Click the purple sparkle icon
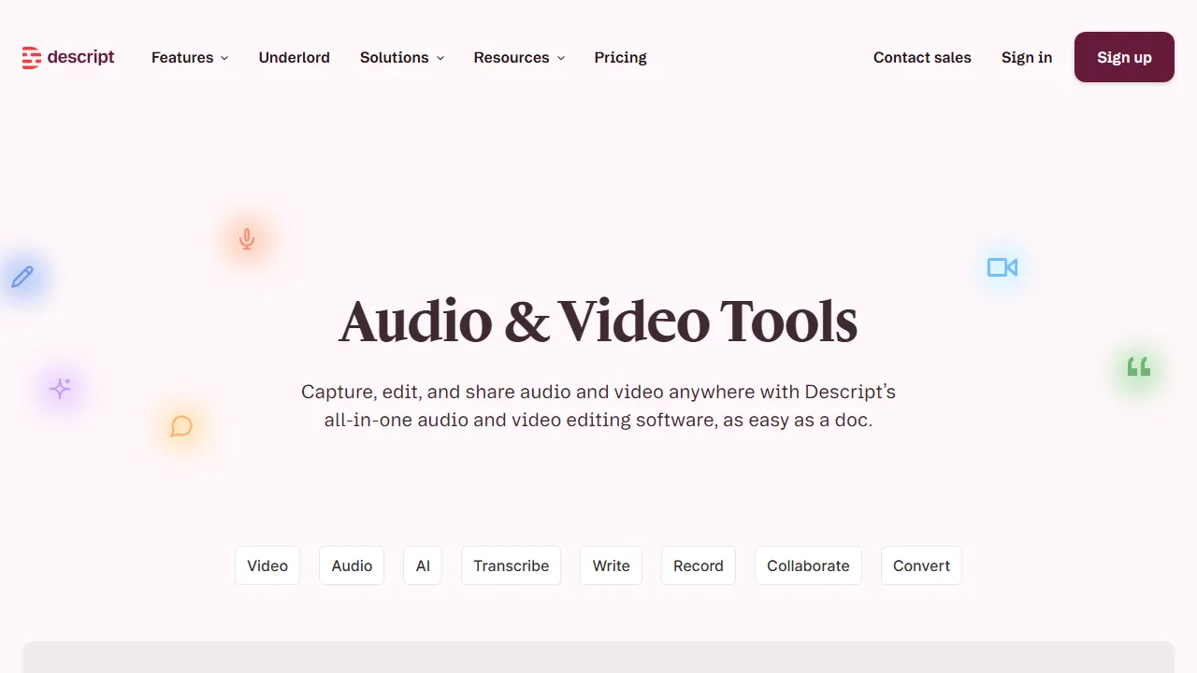 pyautogui.click(x=61, y=388)
